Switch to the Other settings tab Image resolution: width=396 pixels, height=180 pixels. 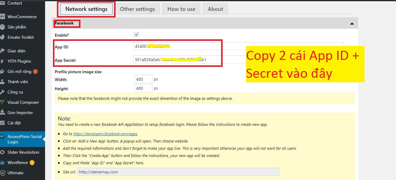(x=137, y=9)
